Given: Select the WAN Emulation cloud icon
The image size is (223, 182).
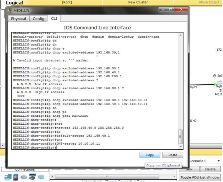Looking at the screenshot, I should coord(24,177).
